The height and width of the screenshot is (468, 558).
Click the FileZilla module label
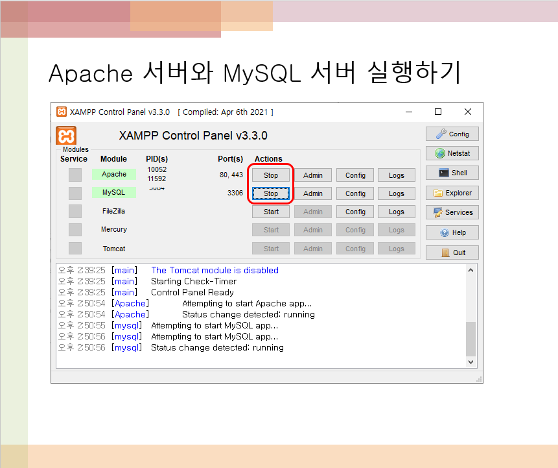(x=113, y=211)
